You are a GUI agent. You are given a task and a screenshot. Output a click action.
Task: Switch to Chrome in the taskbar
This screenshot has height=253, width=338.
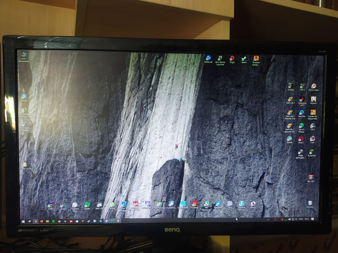35,221
